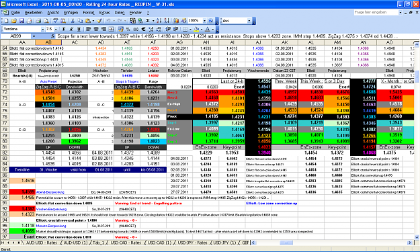Screen dimensions: 420x252
Task: Open the Paste options dropdown arrow
Action: (x=93, y=21)
